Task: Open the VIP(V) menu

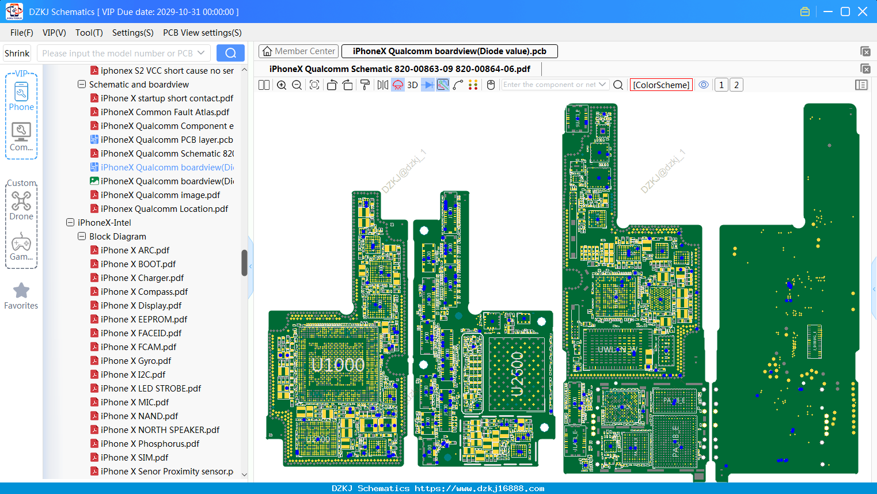Action: click(x=54, y=33)
